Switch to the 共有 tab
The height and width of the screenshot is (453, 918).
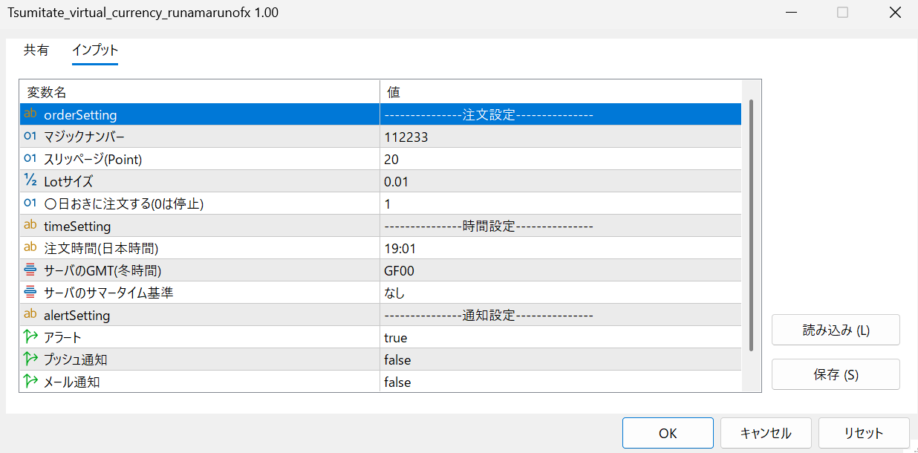[36, 50]
